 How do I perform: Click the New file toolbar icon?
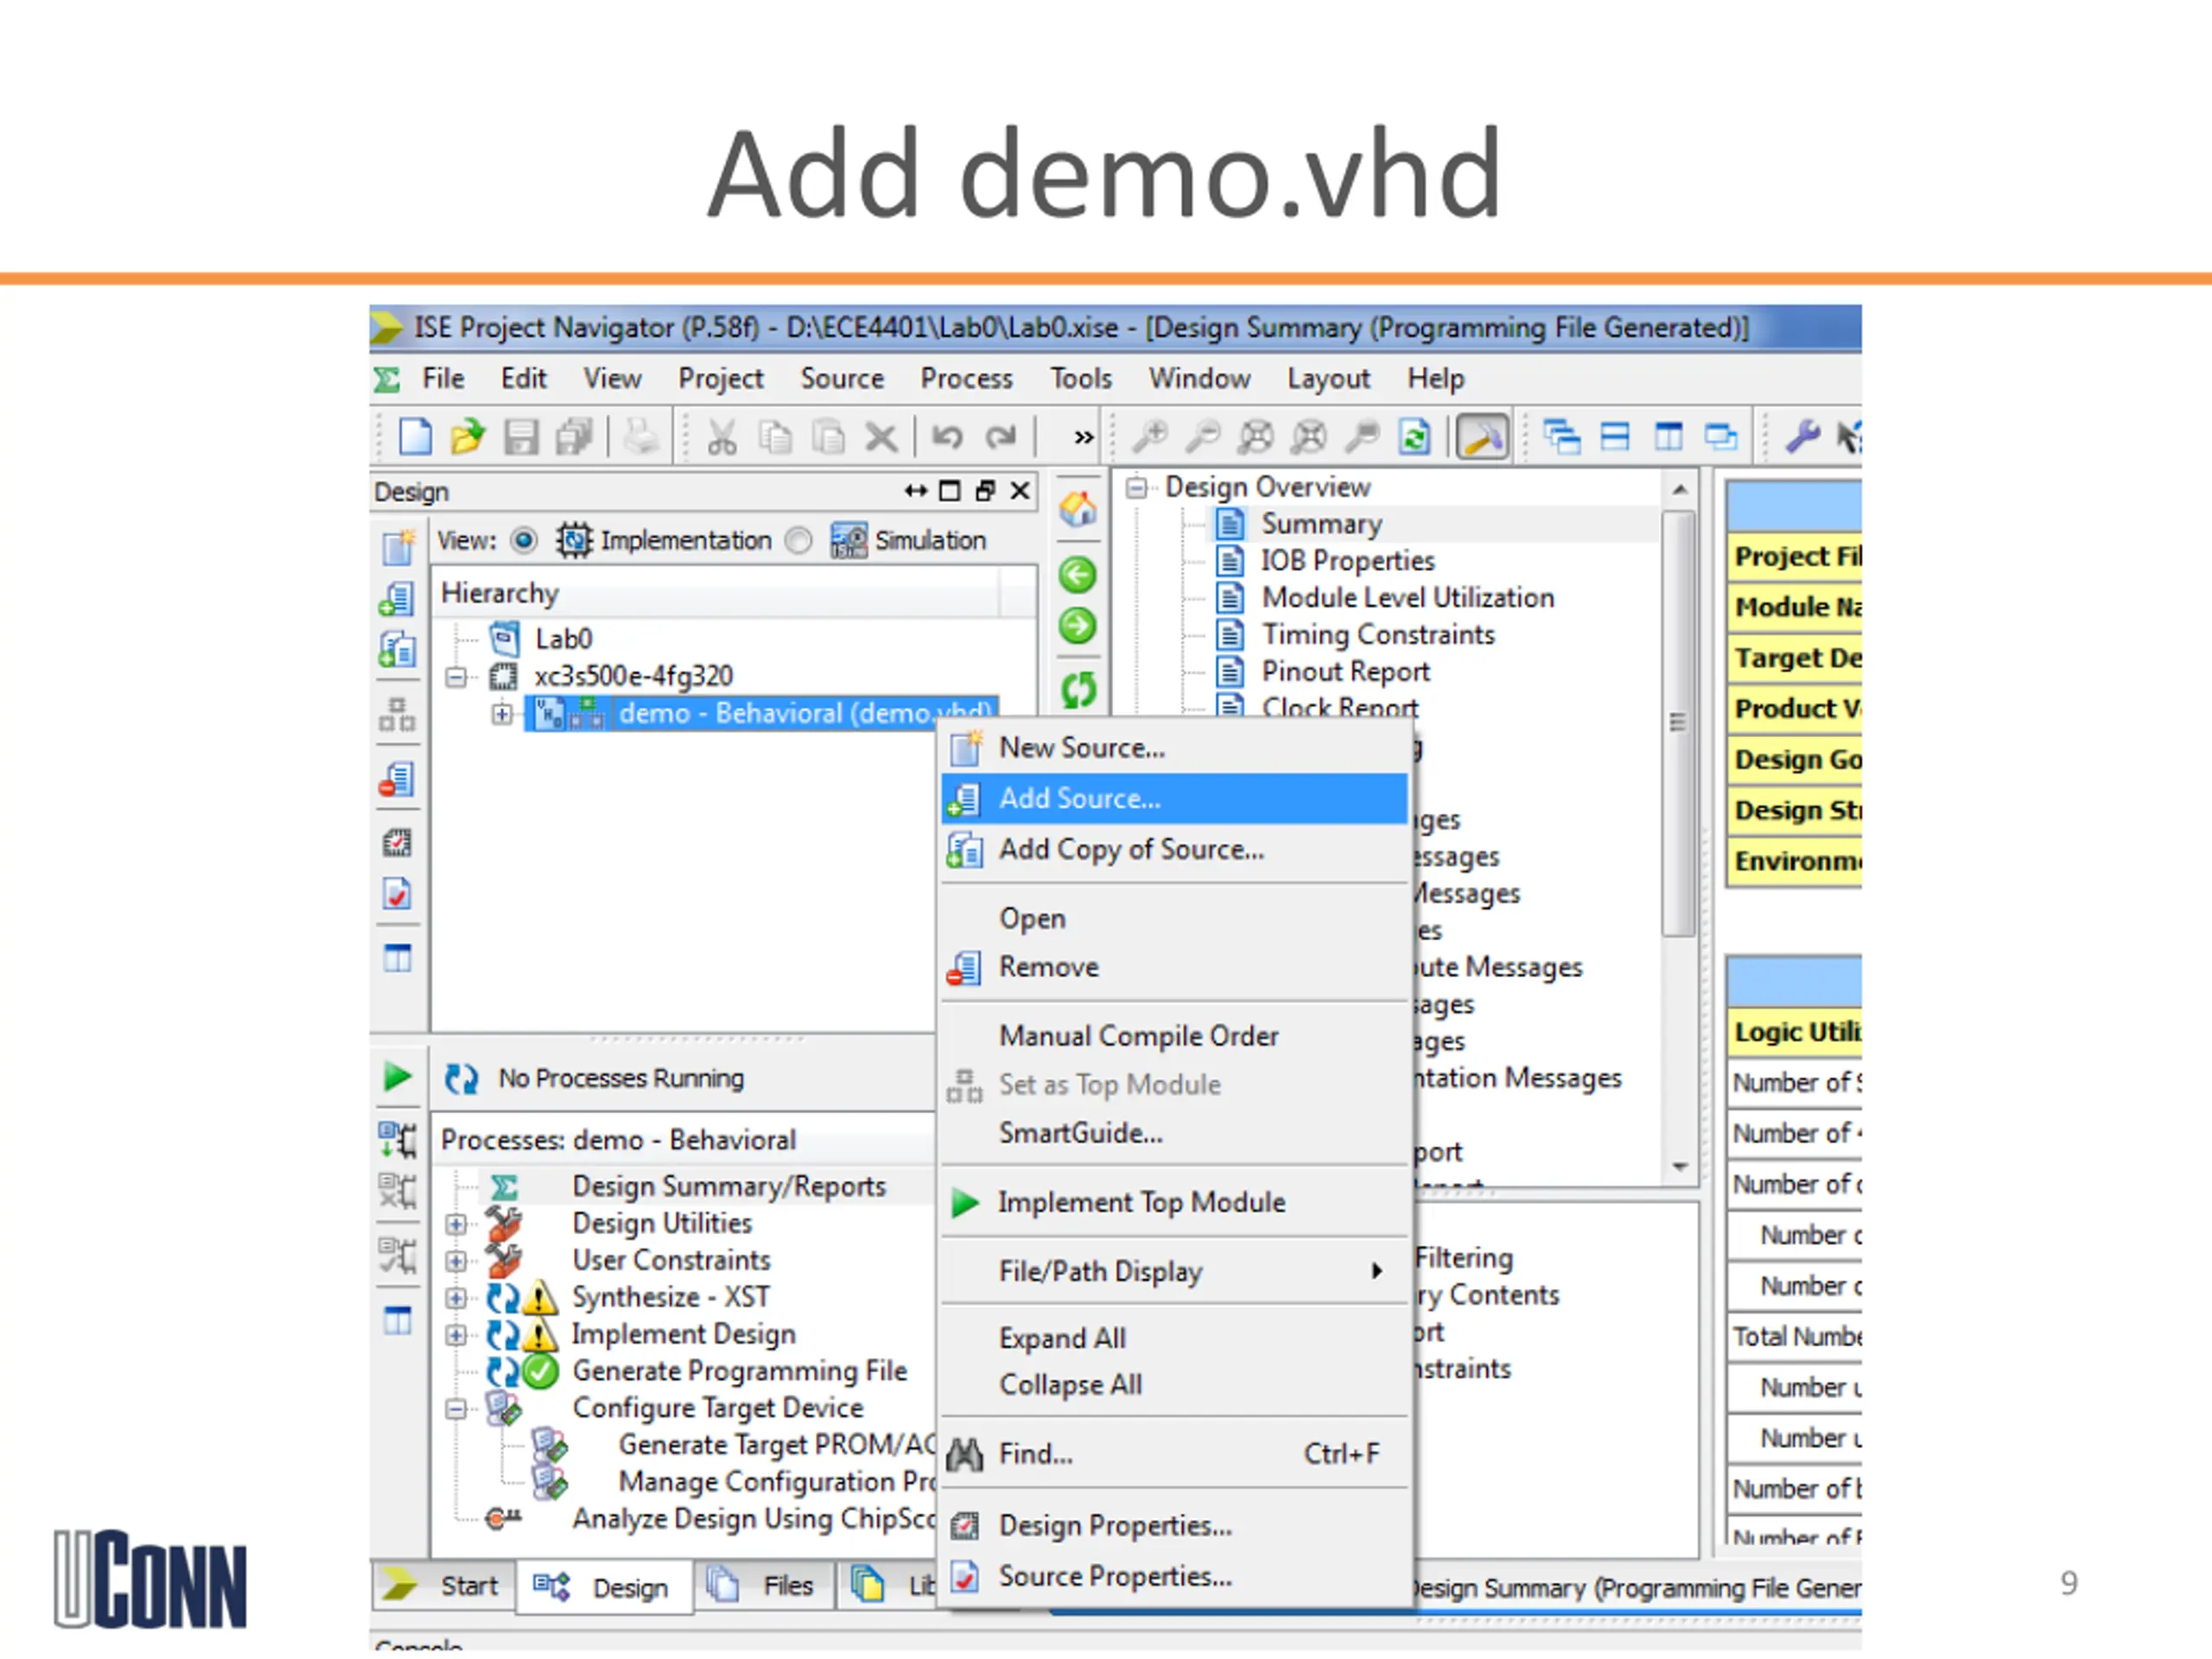(415, 437)
